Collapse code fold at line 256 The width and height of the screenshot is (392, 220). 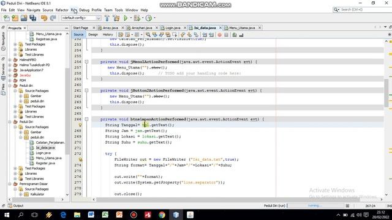coord(86,62)
